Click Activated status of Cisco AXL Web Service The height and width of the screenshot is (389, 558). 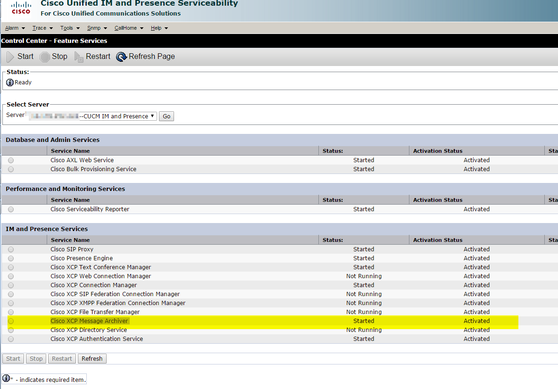[476, 160]
